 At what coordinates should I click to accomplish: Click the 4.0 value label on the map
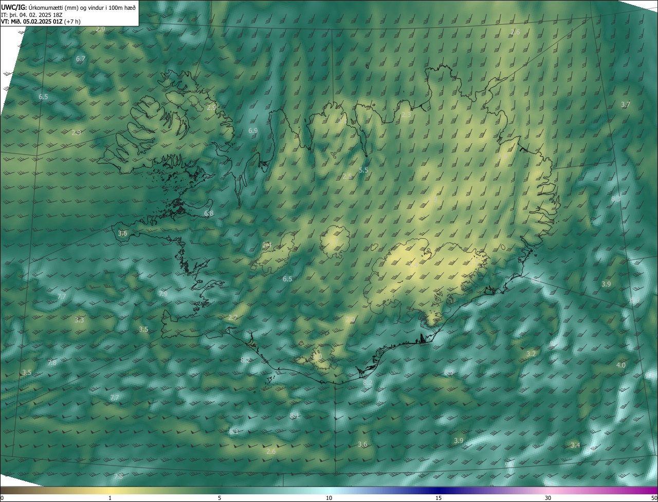click(621, 365)
